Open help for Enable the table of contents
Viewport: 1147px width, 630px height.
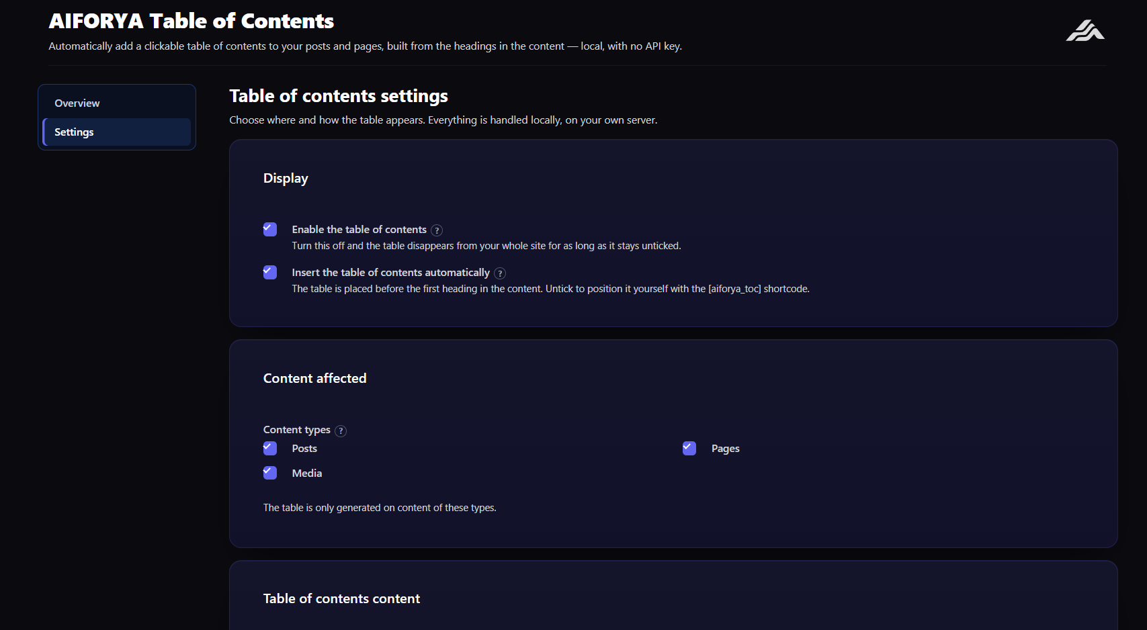coord(437,230)
